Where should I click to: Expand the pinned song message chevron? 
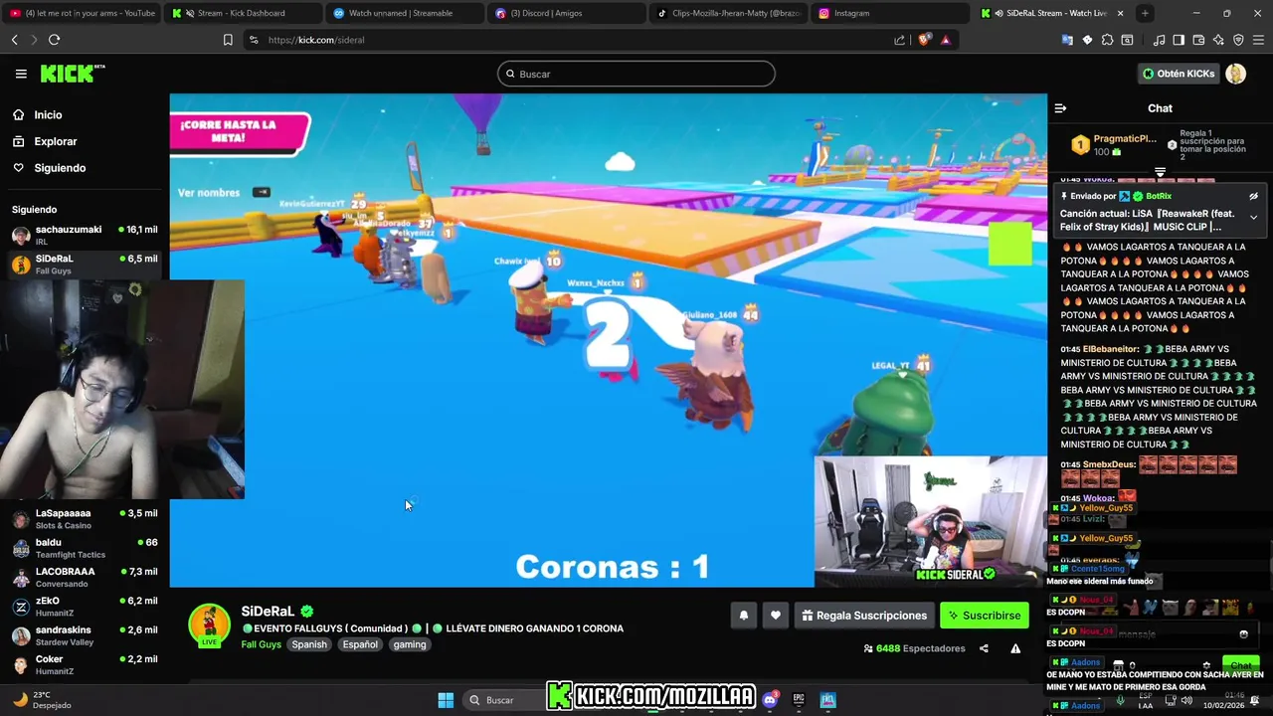tap(1253, 217)
